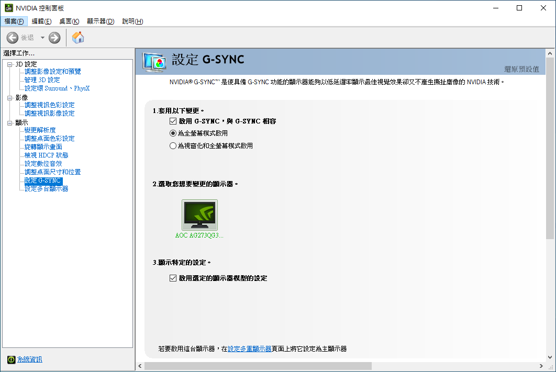Click the 3D 設定 tree label
The height and width of the screenshot is (372, 556).
tap(26, 64)
